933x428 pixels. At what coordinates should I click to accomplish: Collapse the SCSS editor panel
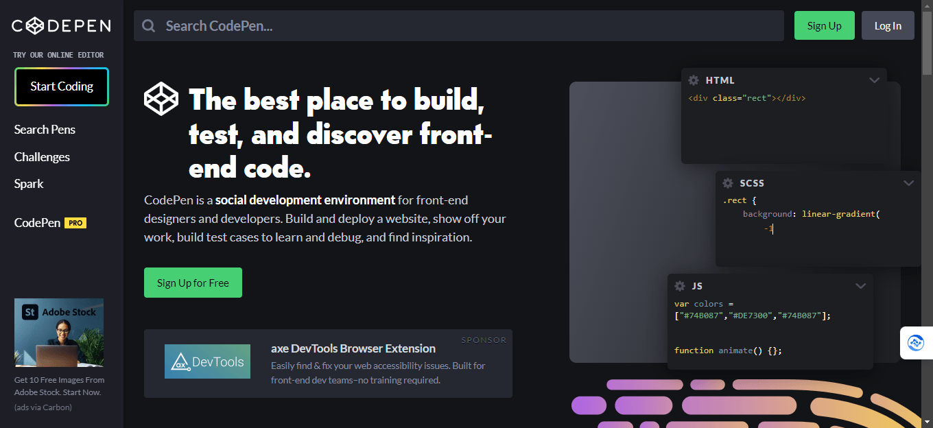pyautogui.click(x=908, y=183)
